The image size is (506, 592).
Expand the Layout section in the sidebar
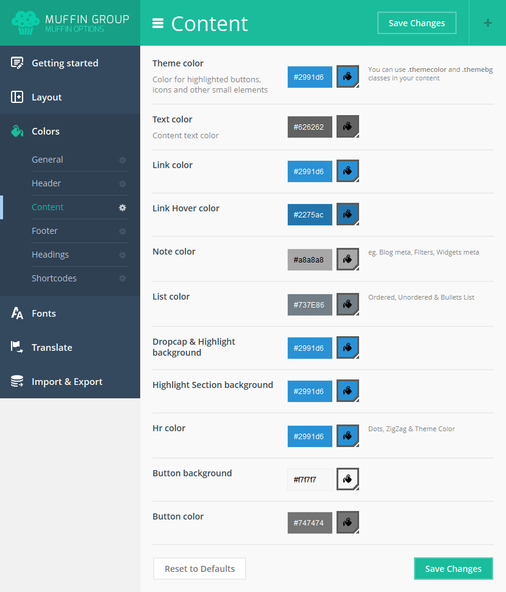(x=46, y=97)
